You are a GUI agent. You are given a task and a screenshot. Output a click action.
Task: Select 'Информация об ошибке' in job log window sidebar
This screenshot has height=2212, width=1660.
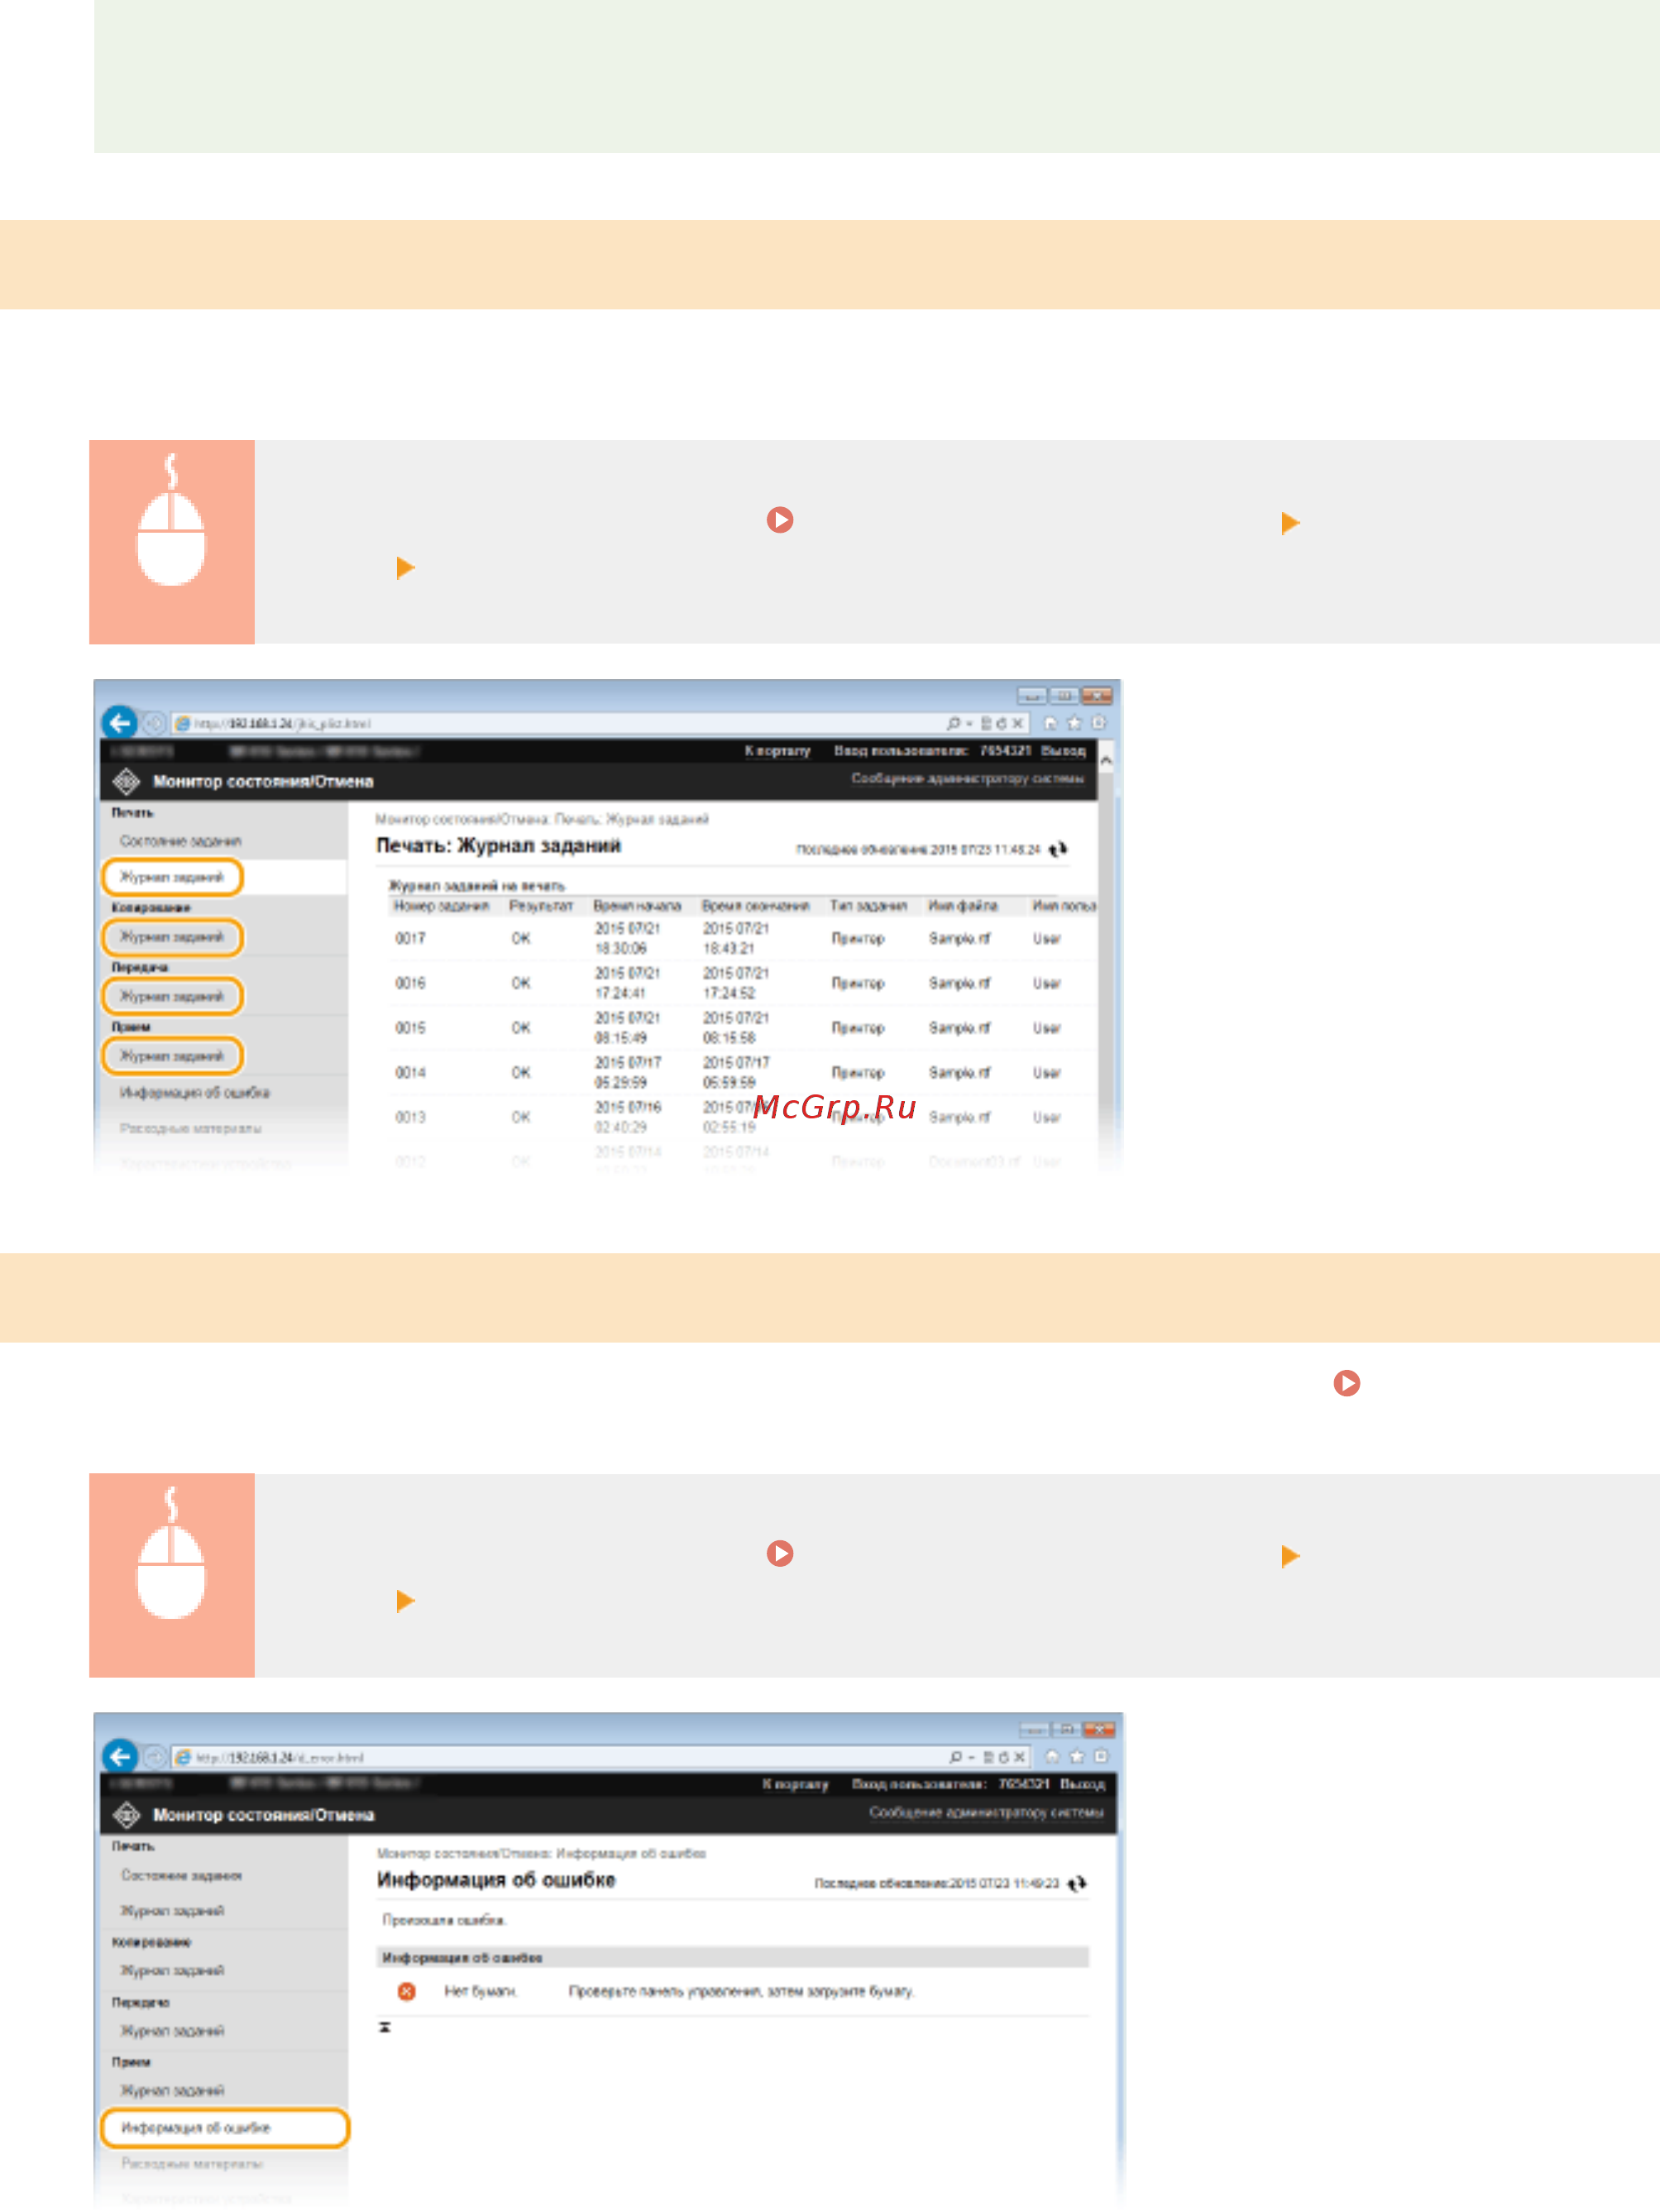point(194,1092)
